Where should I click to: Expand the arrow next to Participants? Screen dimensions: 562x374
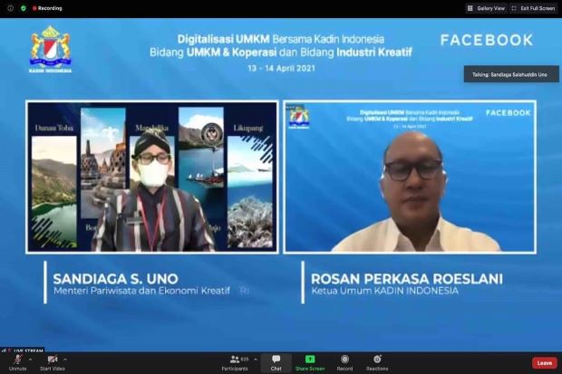point(256,360)
